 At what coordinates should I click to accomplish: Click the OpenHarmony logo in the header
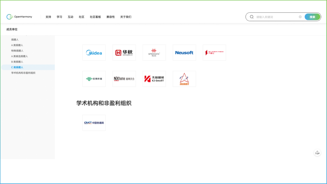click(19, 17)
